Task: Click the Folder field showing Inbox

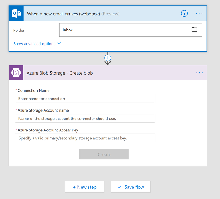Action: tap(131, 30)
